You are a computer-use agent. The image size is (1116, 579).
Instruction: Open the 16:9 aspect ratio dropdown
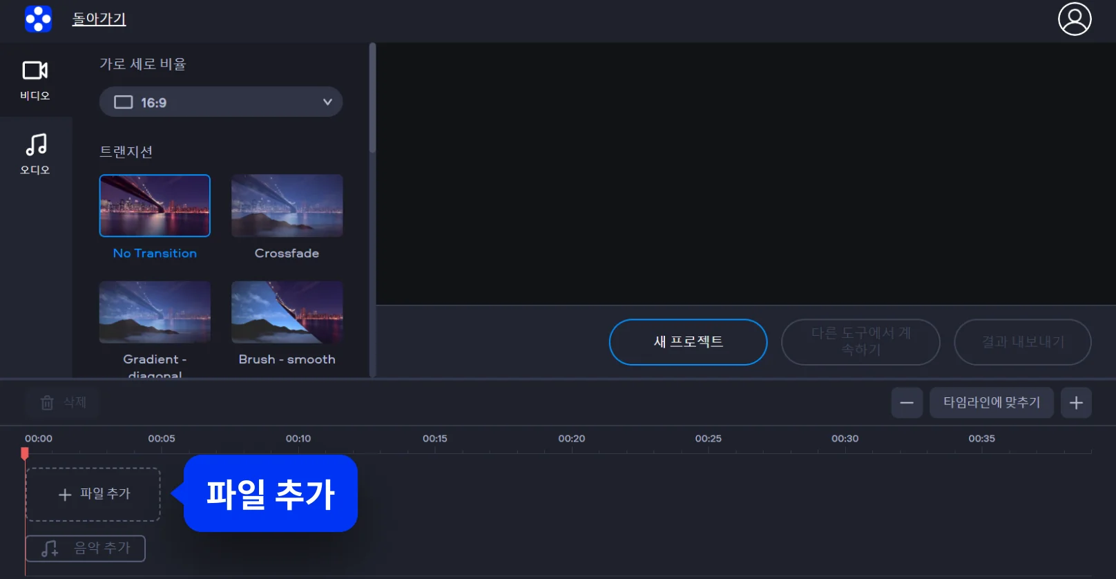(x=221, y=102)
